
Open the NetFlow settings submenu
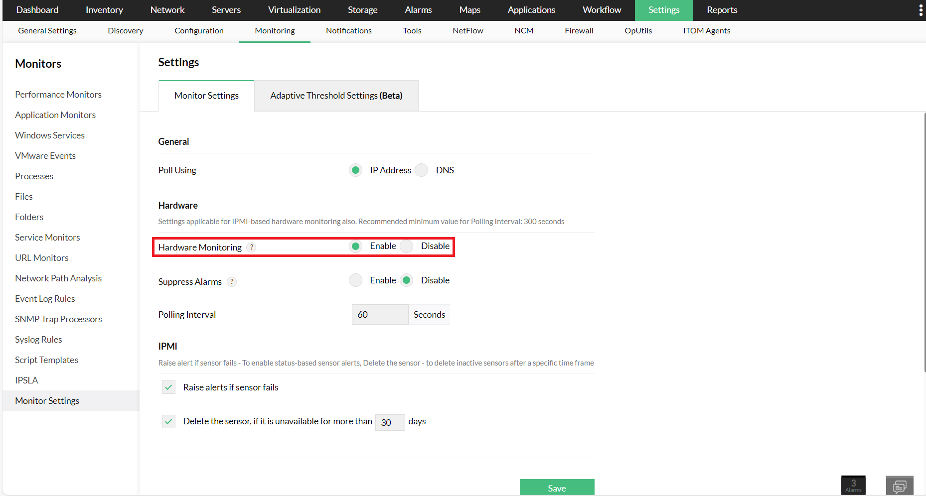(467, 31)
